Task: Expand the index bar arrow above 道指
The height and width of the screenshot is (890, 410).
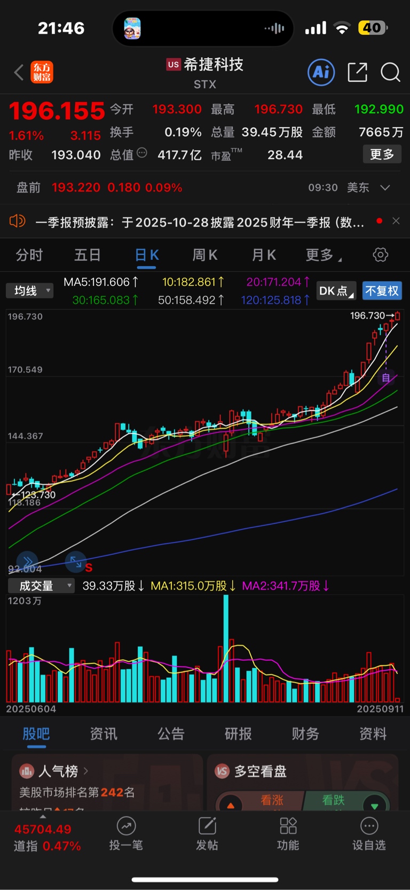Action: pyautogui.click(x=43, y=817)
